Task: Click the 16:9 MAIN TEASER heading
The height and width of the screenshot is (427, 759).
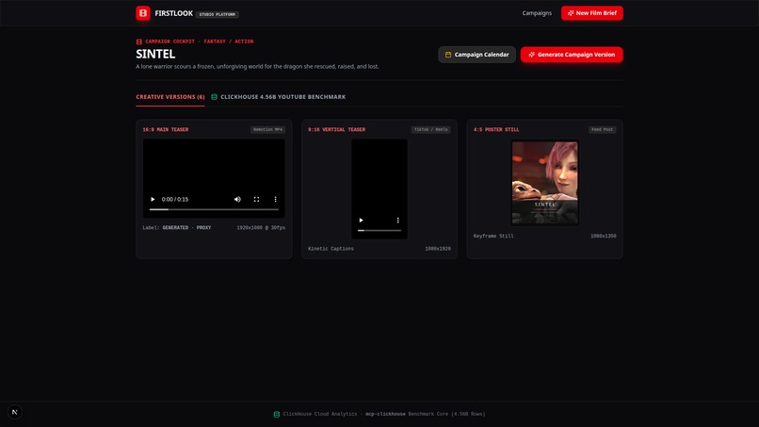Action: 166,130
